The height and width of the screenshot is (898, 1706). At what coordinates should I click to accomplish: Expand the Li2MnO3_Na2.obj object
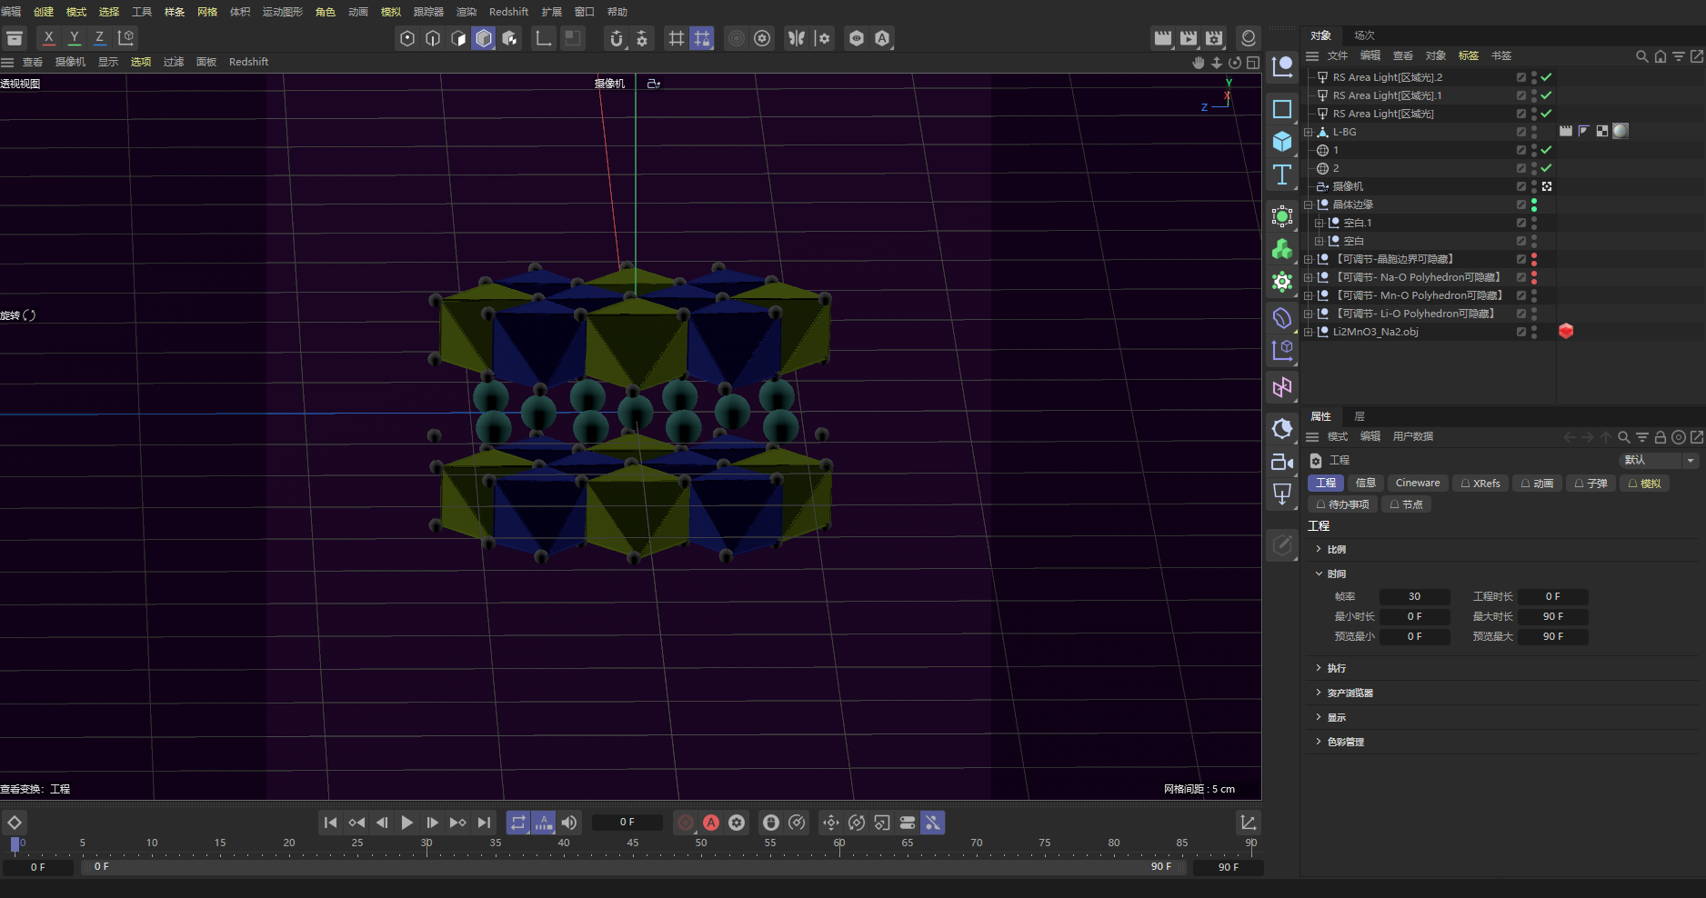click(x=1309, y=332)
